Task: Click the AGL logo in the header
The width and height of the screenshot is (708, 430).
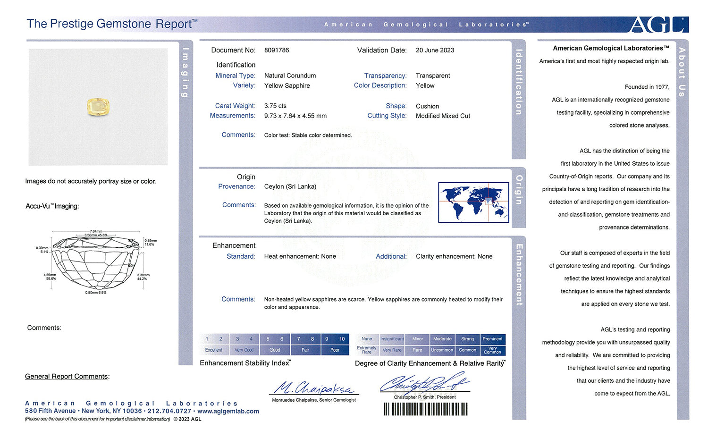Action: [x=658, y=25]
